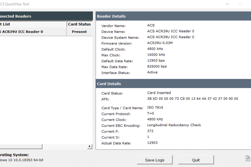This screenshot has width=251, height=167.
Task: Click the Device System Name value
Action: click(x=171, y=37)
